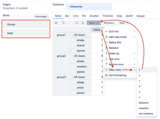160x119 pixels.
Task: Toggle the Nonempty rows button
Action: pyautogui.click(x=41, y=17)
